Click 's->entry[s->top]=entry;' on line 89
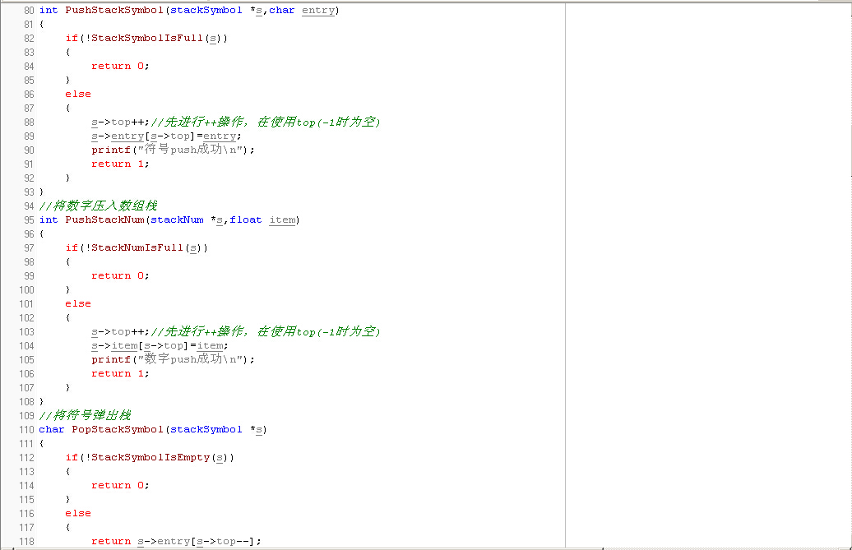Viewport: 852px width, 550px height. [166, 136]
